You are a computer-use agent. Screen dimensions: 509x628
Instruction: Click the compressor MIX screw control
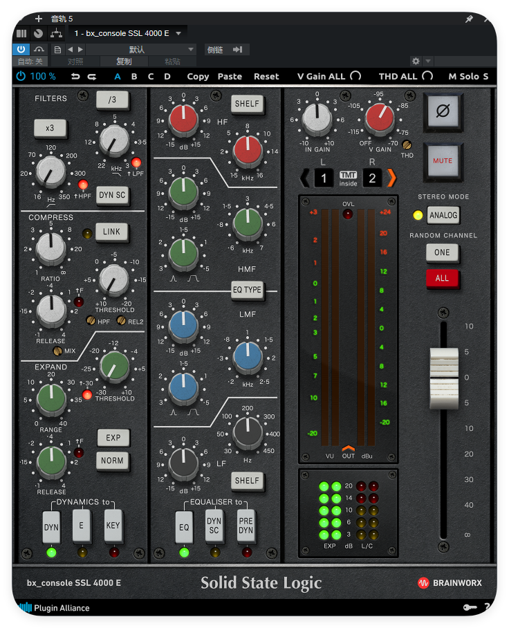[x=57, y=351]
